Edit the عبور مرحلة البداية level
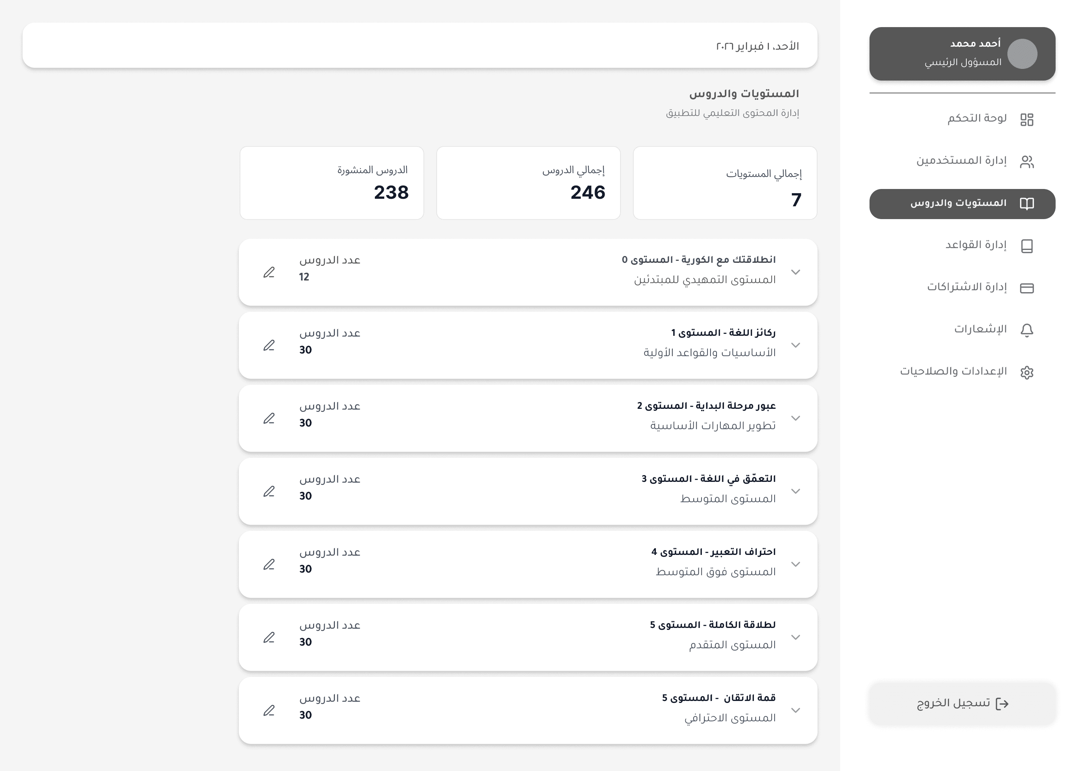 [x=269, y=418]
